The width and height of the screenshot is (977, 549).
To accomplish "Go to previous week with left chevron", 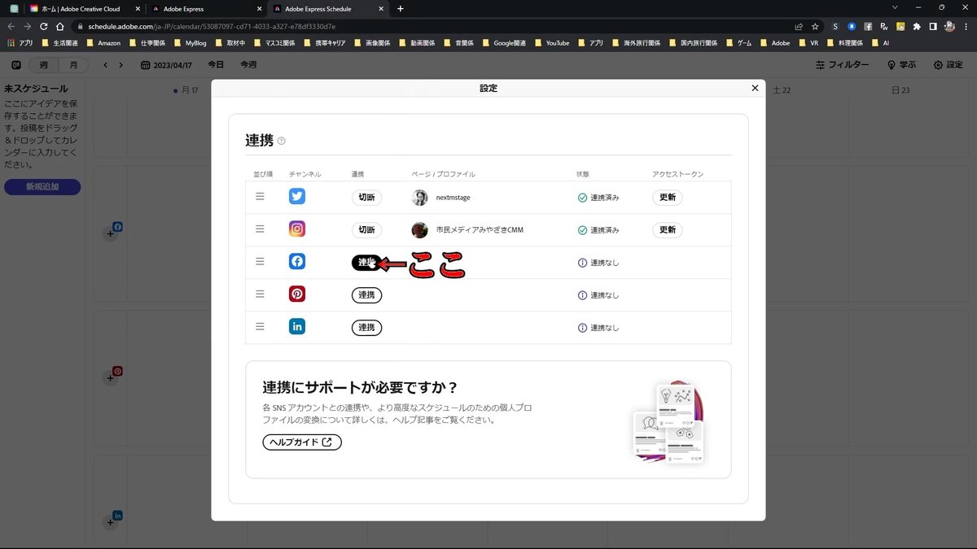I will pos(105,65).
